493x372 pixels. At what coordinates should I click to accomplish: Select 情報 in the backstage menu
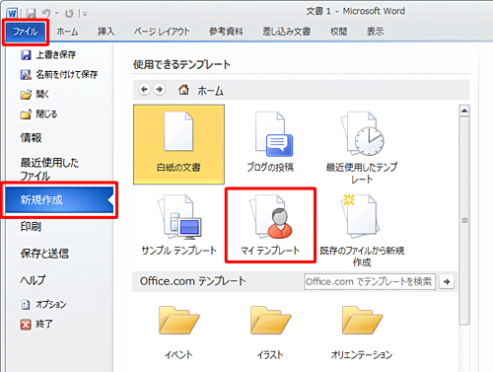pos(32,137)
